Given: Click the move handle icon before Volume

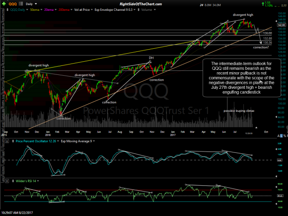Looking at the screenshot, I should point(139,10).
